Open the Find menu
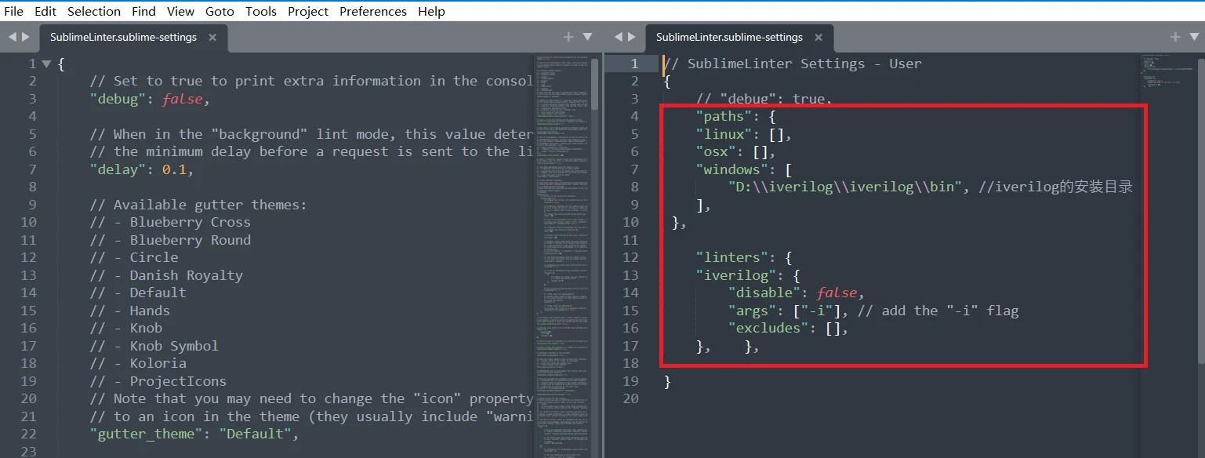This screenshot has width=1205, height=458. tap(143, 11)
